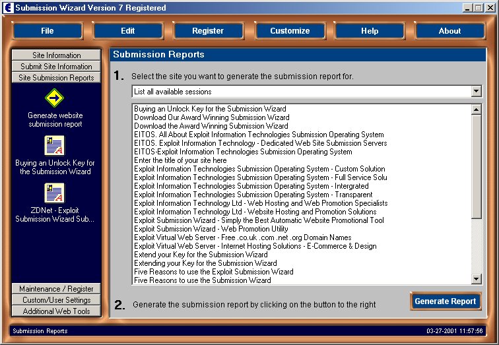Viewport: 499px width, 345px height.
Task: Click the list scrollbar up arrow
Action: [476, 110]
